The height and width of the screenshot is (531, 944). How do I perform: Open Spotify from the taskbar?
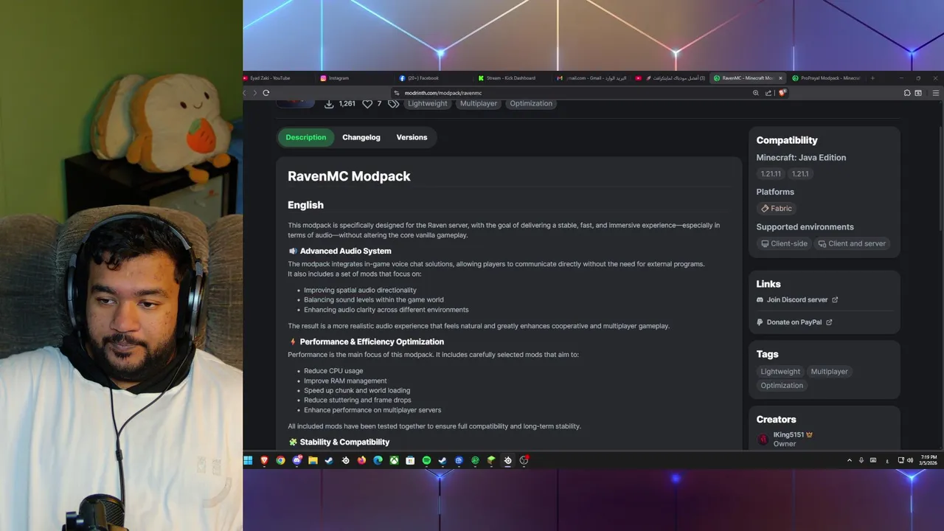[x=426, y=460]
